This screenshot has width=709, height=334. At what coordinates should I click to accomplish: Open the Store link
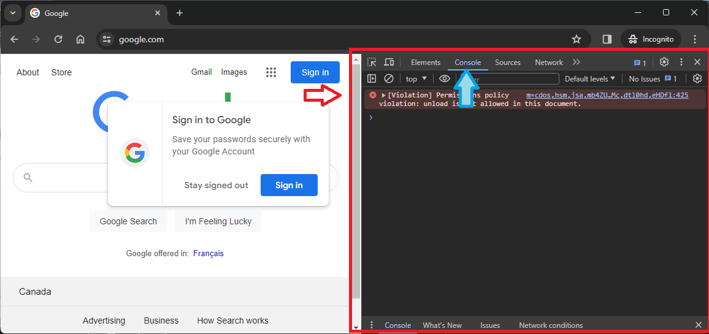point(61,72)
